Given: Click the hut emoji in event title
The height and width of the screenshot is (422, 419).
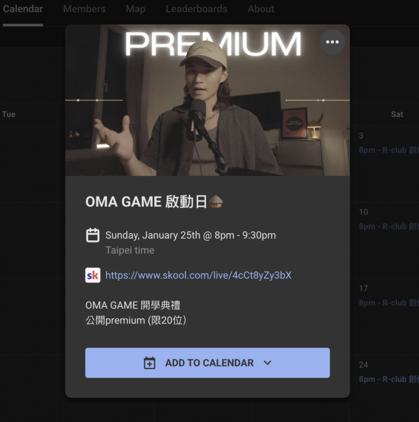Looking at the screenshot, I should pos(216,202).
